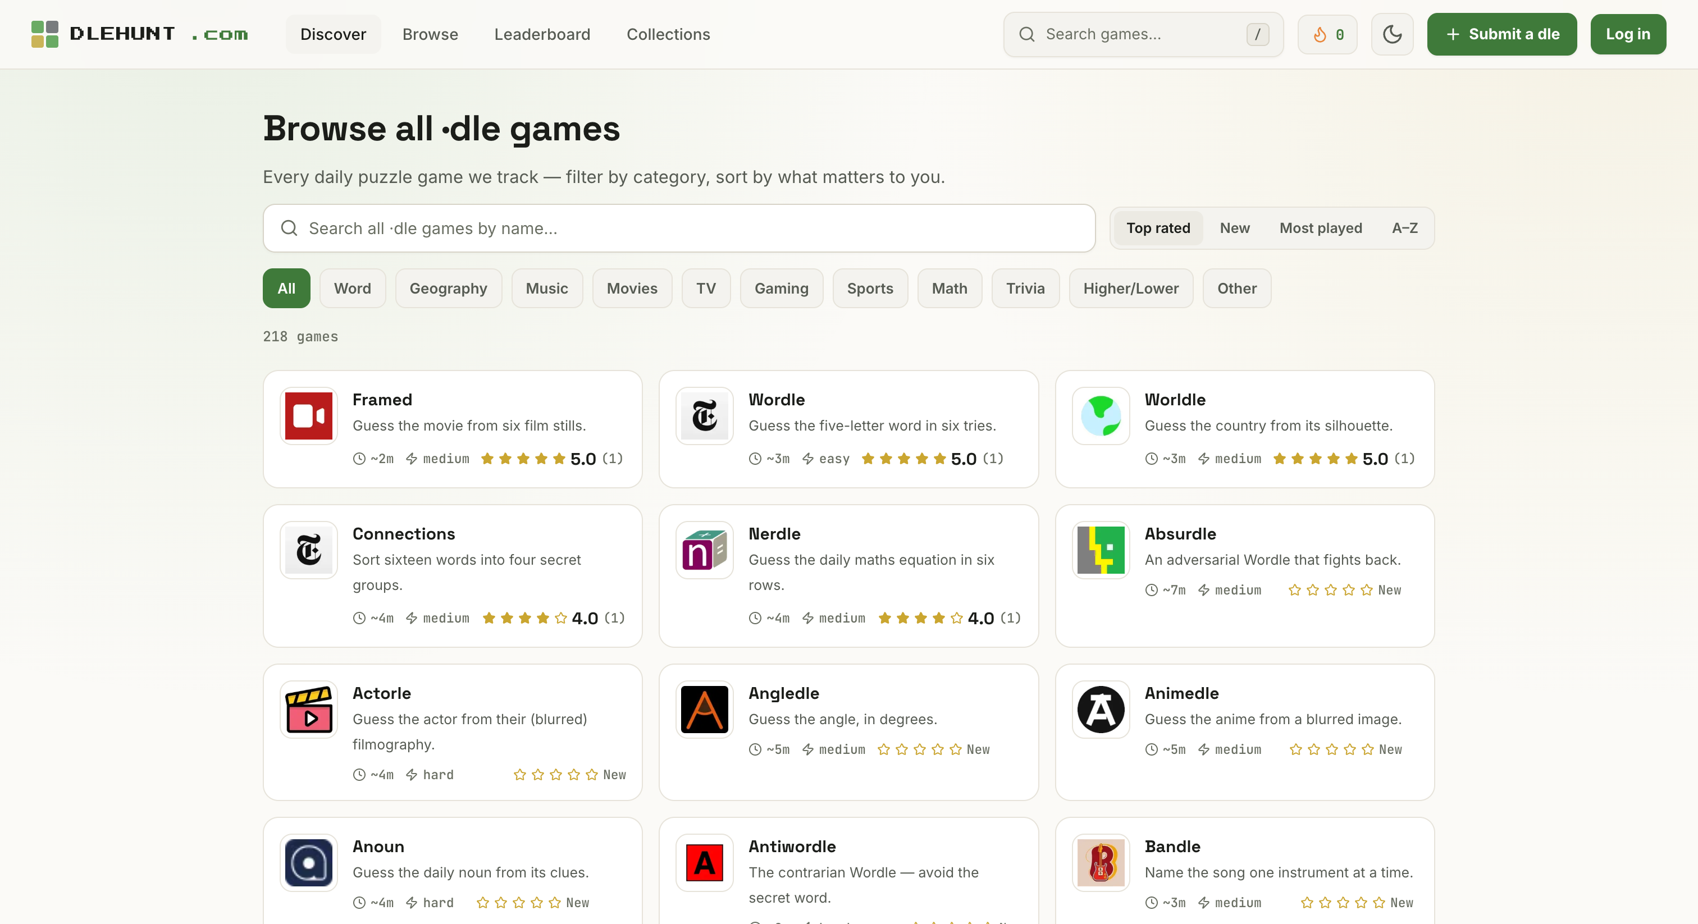Screen dimensions: 1698x924
Task: Open the Actorle game title
Action: coord(382,693)
